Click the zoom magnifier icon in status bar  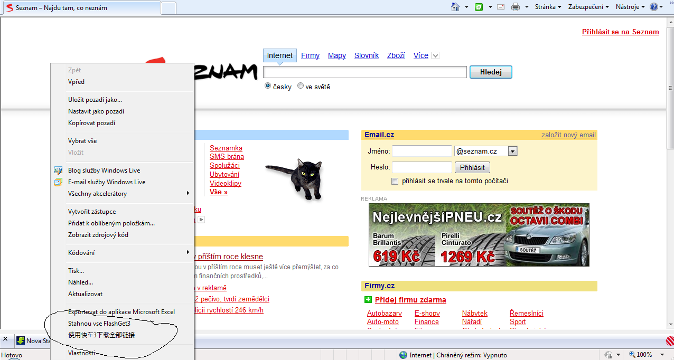tap(632, 355)
